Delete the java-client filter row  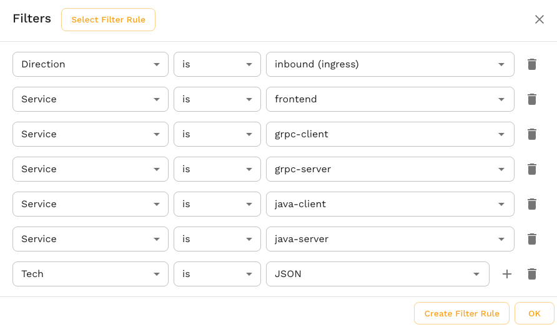click(x=532, y=204)
